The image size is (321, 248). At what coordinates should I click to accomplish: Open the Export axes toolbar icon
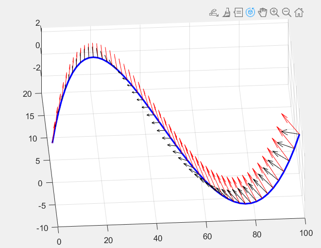[x=214, y=13]
